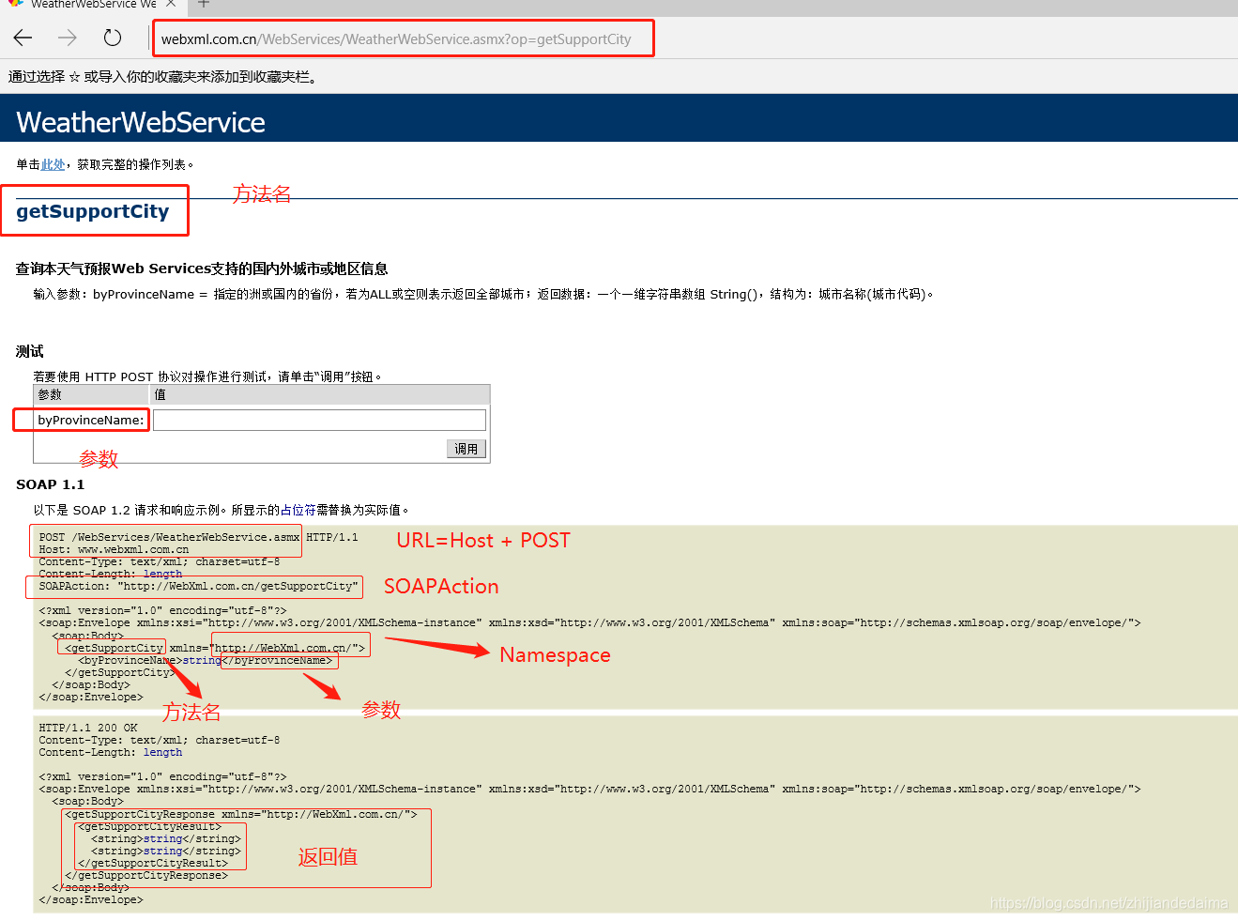Click the byProvinceName value input box

319,420
